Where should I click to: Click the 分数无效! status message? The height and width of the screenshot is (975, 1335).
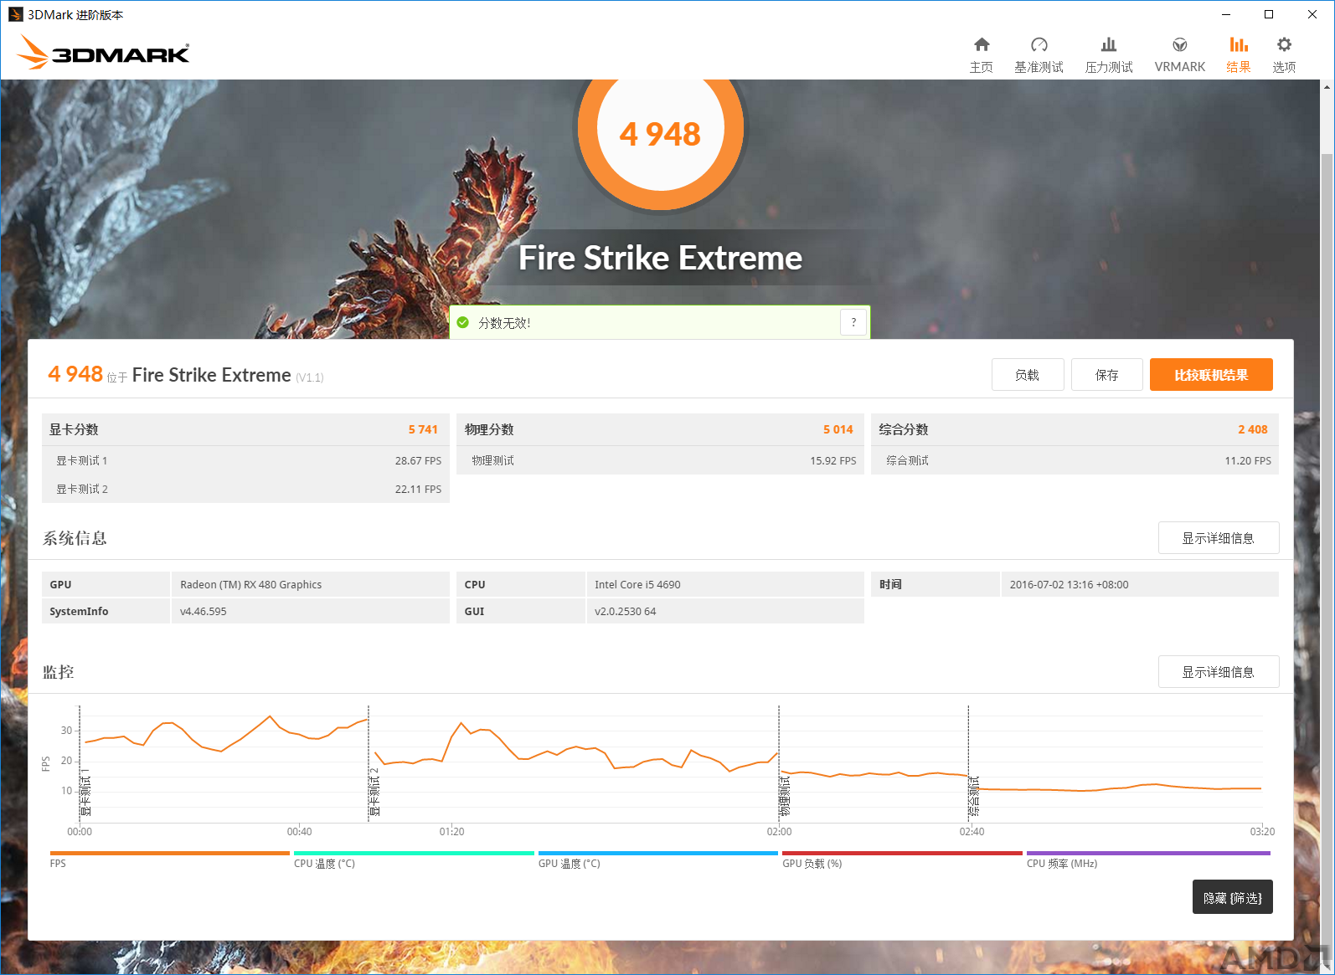tap(504, 323)
